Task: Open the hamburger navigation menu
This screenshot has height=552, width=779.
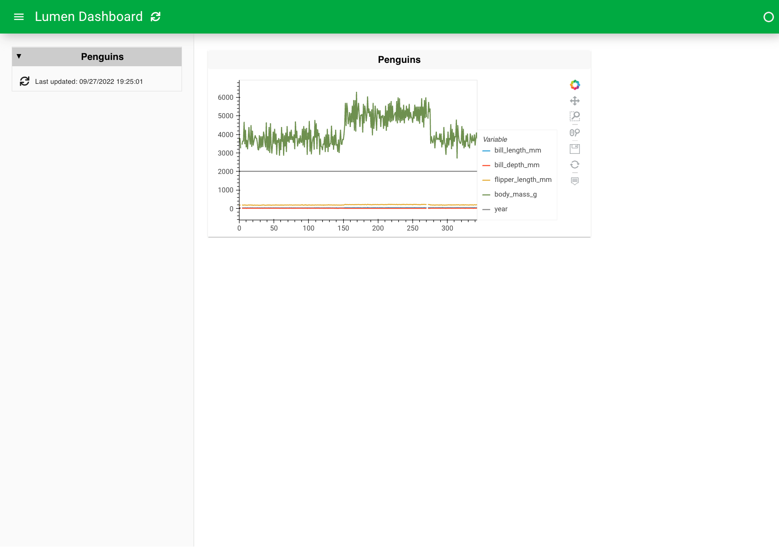Action: click(x=19, y=17)
